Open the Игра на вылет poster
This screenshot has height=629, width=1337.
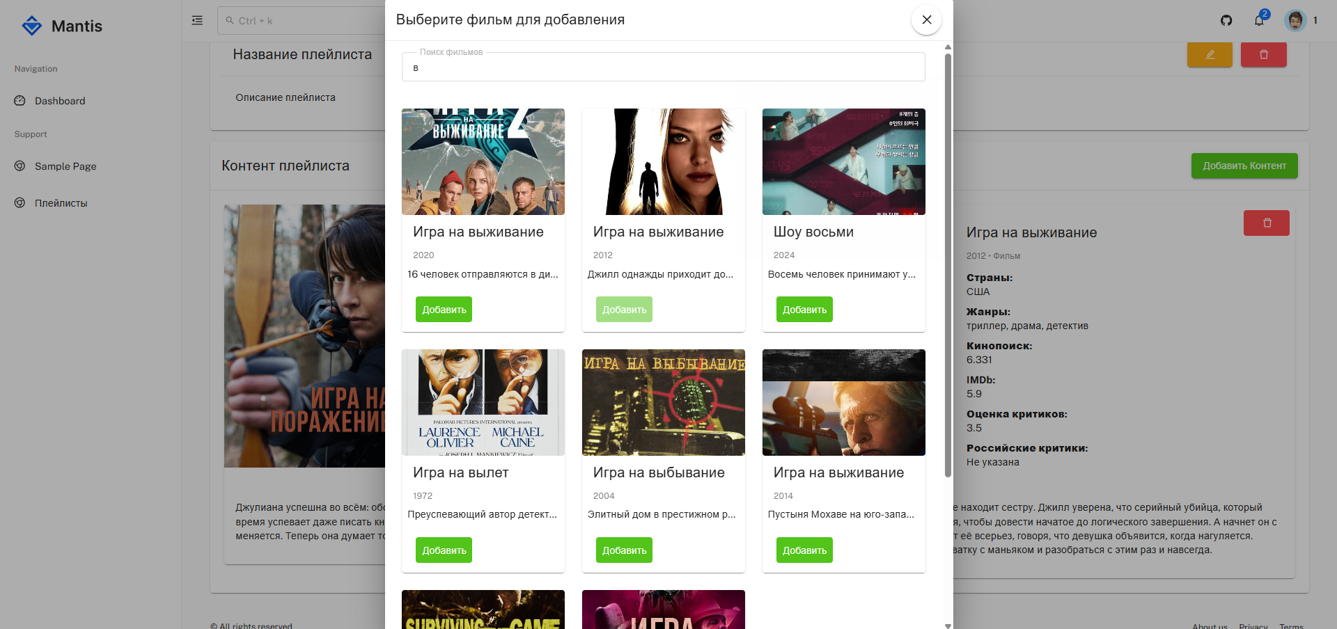(483, 402)
